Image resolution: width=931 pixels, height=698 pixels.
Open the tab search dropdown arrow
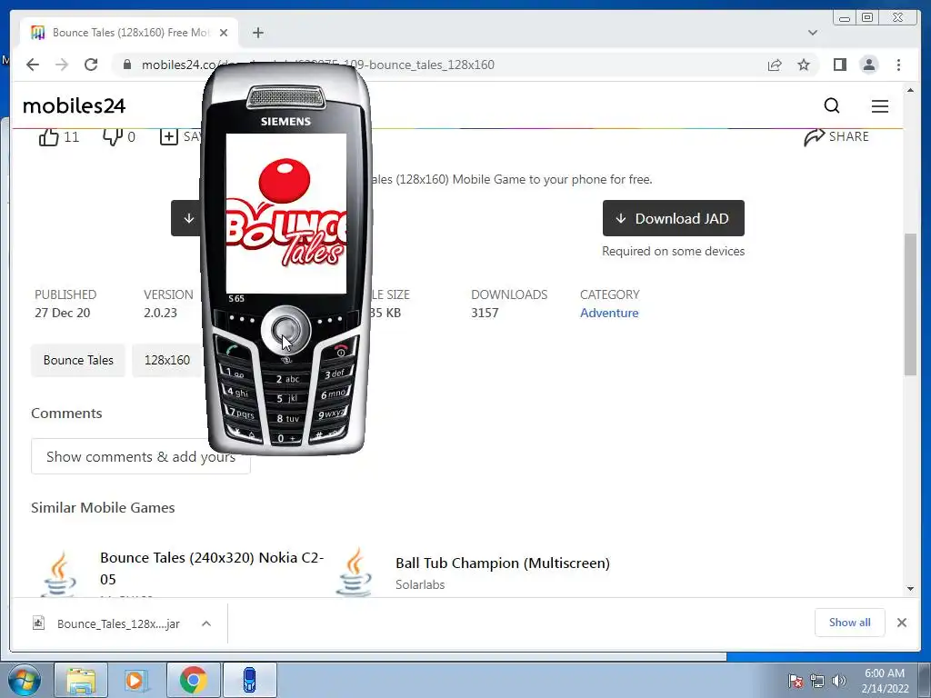(x=813, y=33)
